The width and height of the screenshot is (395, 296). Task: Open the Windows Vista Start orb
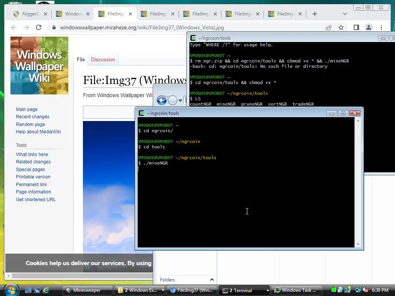click(11, 290)
